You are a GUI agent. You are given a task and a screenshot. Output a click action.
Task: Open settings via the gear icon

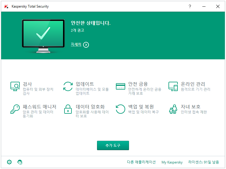(x=9, y=162)
